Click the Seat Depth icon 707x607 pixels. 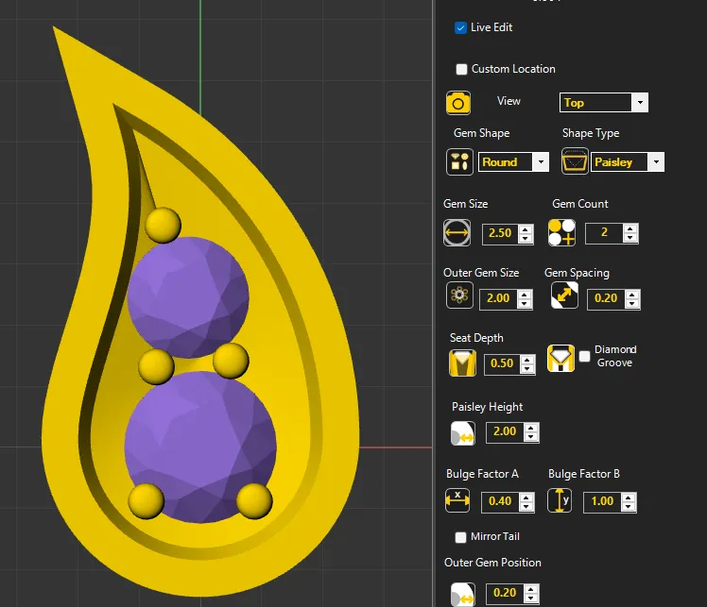click(462, 363)
